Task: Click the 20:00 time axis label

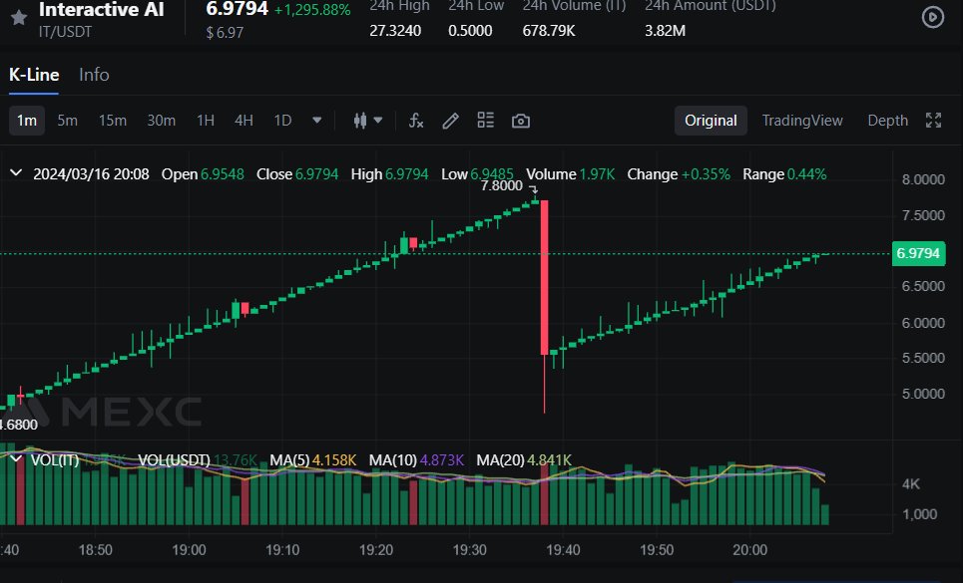Action: point(749,550)
